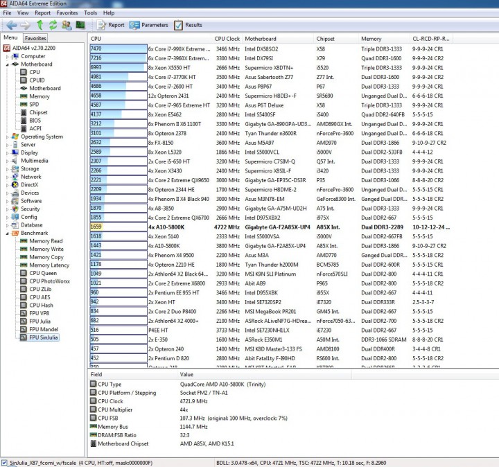Switch to the Menu tab
499x467 pixels.
tap(10, 37)
